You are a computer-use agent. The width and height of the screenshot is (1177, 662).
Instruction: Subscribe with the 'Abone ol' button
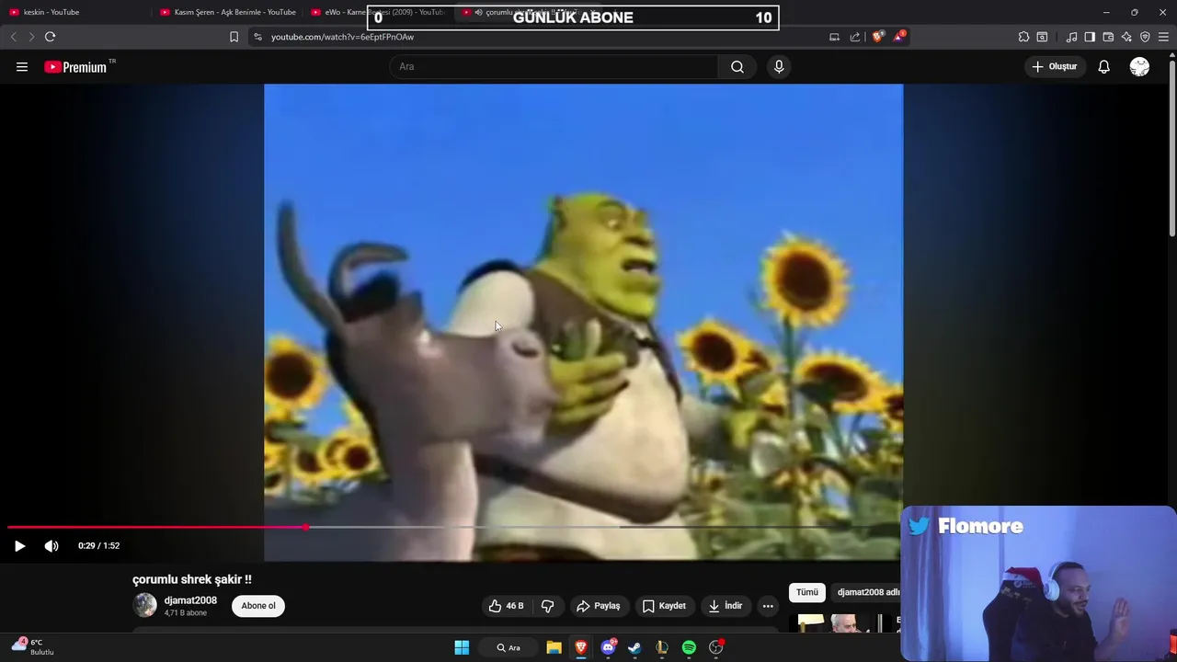click(x=258, y=606)
